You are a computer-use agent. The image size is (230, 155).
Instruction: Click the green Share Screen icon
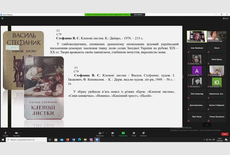tap(123, 133)
